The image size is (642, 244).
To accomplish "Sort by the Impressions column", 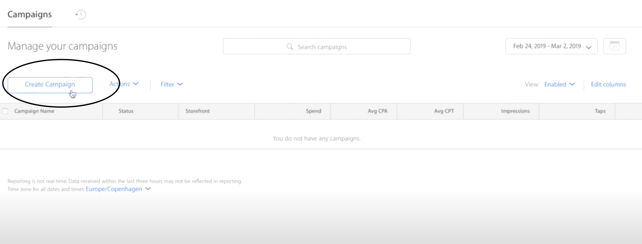I will tap(515, 111).
